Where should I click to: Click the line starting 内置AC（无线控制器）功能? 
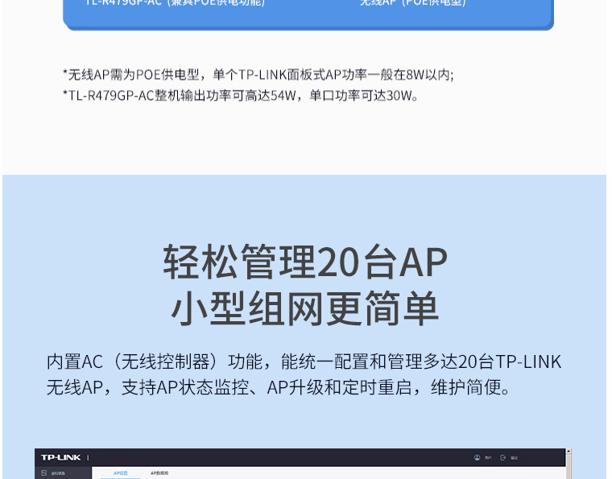pos(304,361)
